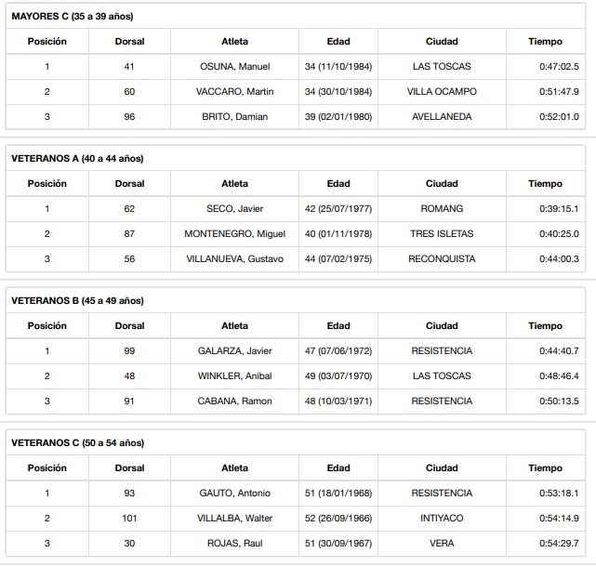
Task: Click athlete MONTENEGRO, Miguel
Action: pyautogui.click(x=234, y=234)
